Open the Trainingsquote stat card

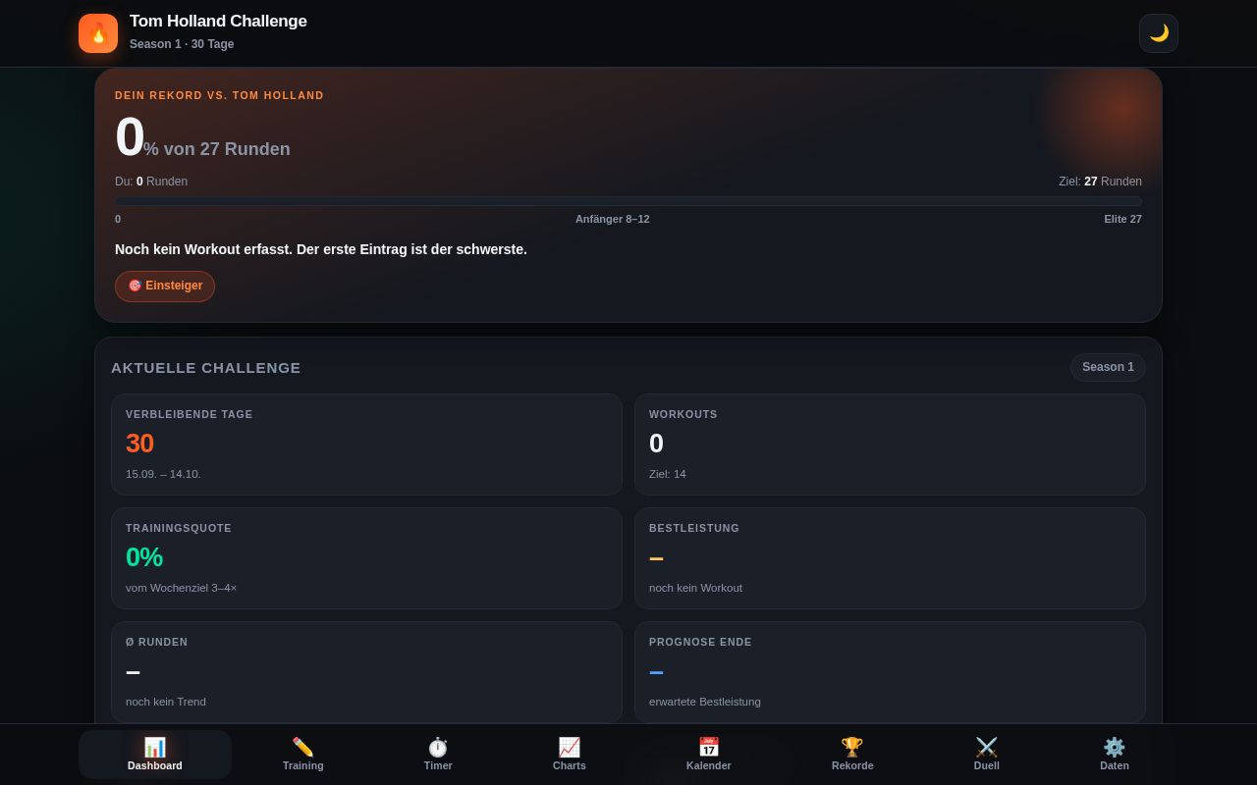[x=366, y=558]
